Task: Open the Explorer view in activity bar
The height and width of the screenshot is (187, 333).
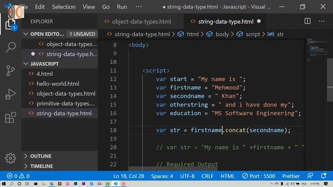Action: pos(10,24)
